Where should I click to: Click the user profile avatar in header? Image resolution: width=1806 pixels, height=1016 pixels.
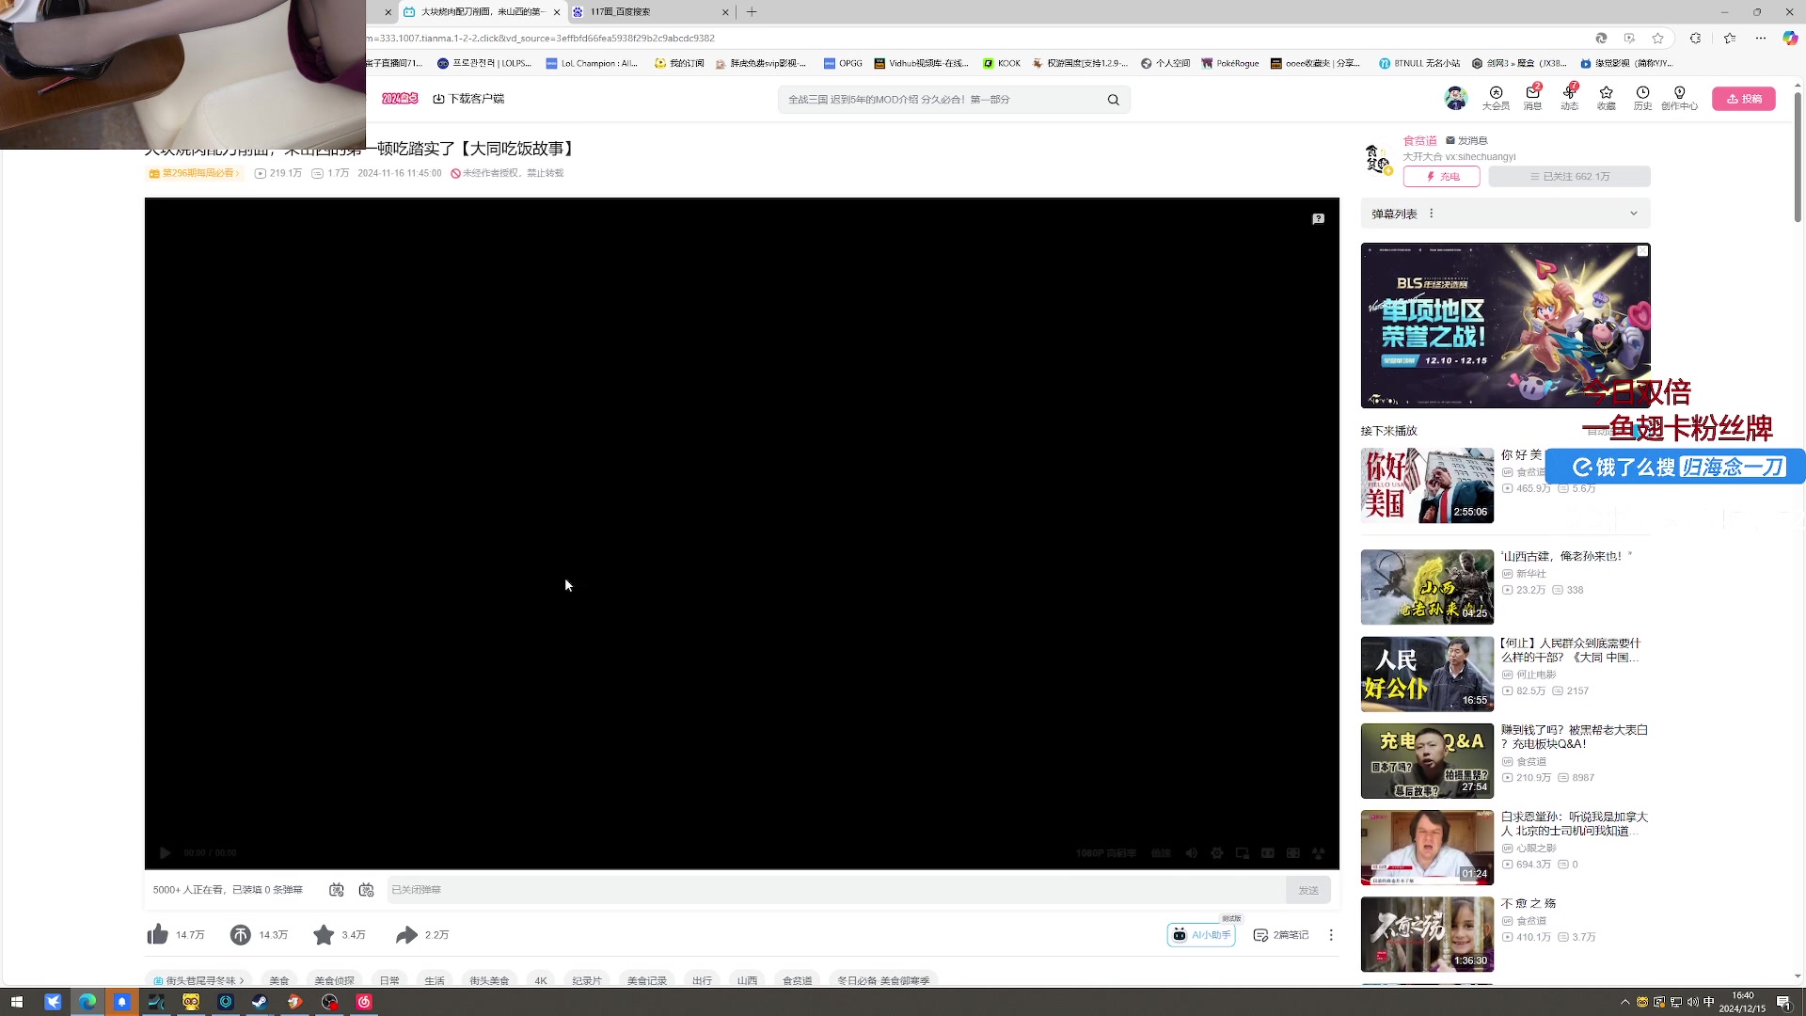tap(1456, 98)
